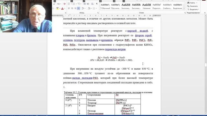Open the Styles pane dialog launcher

[x=185, y=13]
